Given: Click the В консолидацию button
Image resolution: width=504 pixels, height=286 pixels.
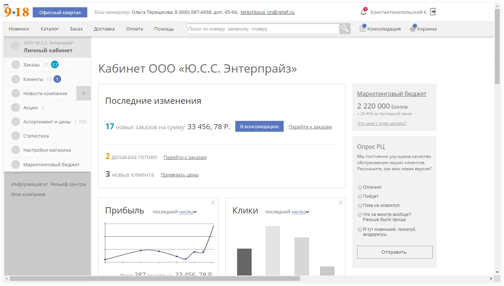Looking at the screenshot, I should [259, 126].
